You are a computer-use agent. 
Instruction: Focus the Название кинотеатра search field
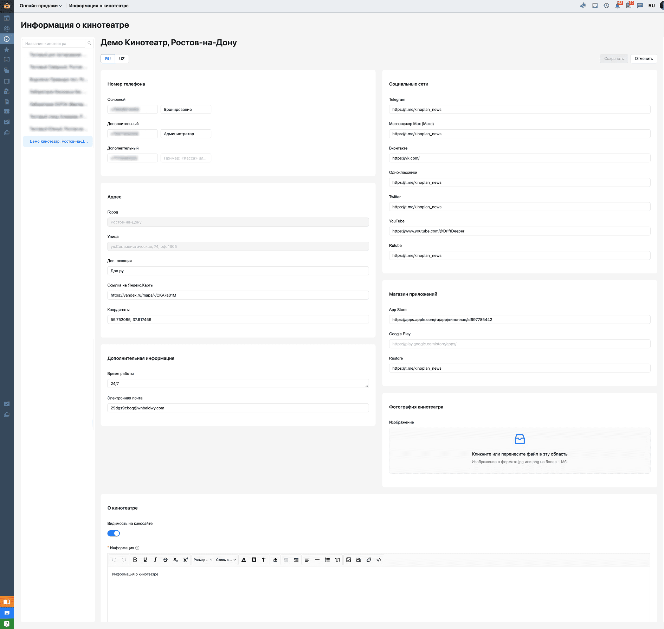tap(54, 44)
